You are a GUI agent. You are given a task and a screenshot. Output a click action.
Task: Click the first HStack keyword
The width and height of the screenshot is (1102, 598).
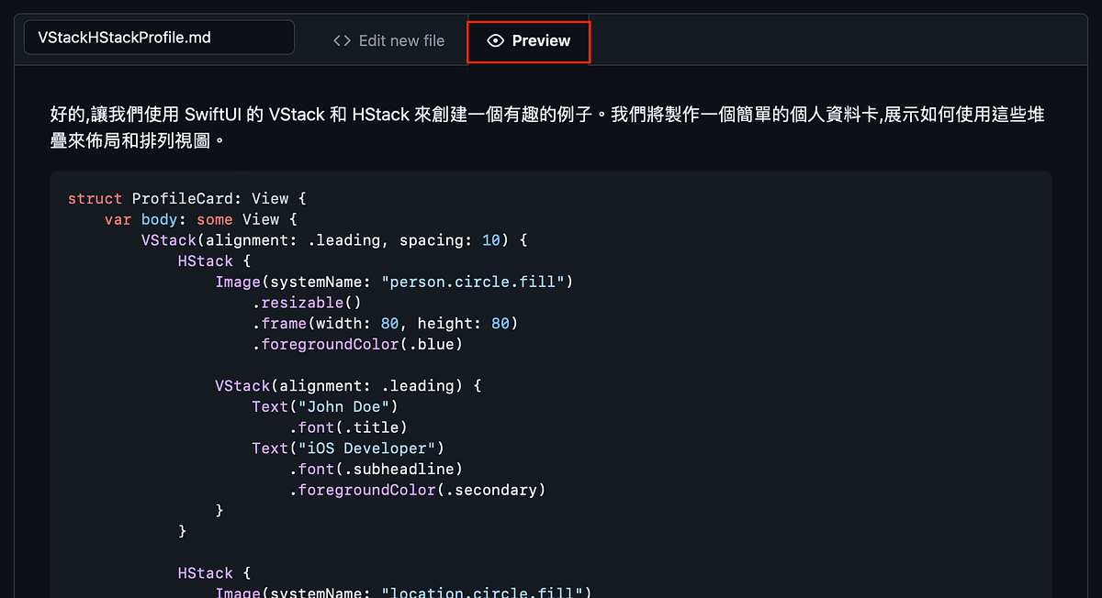click(205, 260)
